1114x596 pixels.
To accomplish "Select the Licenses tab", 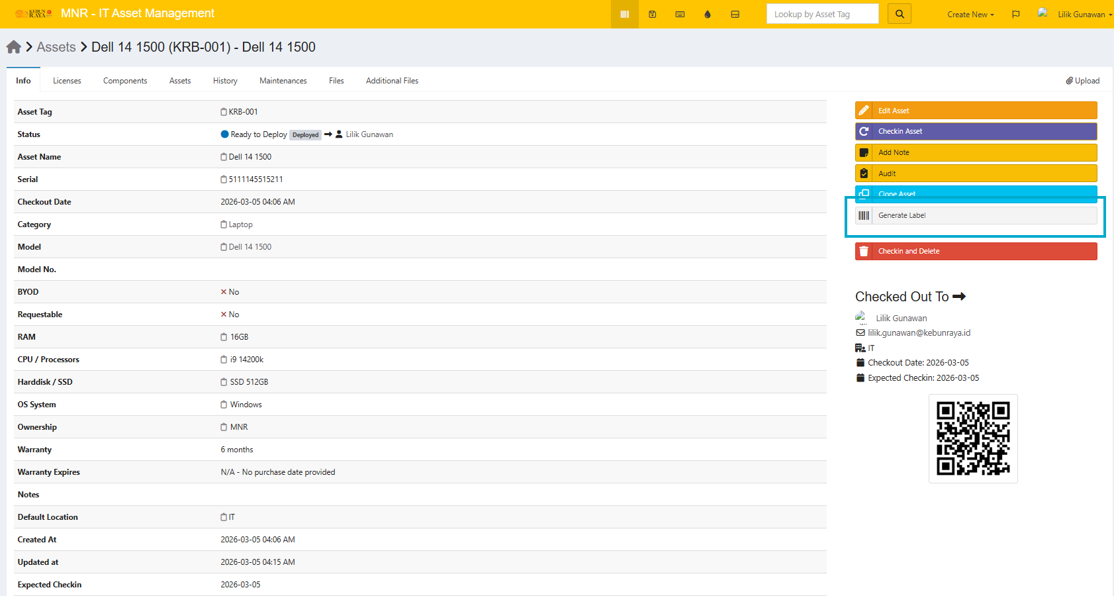I will [x=67, y=81].
